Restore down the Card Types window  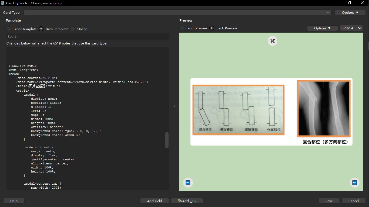pyautogui.click(x=350, y=3)
